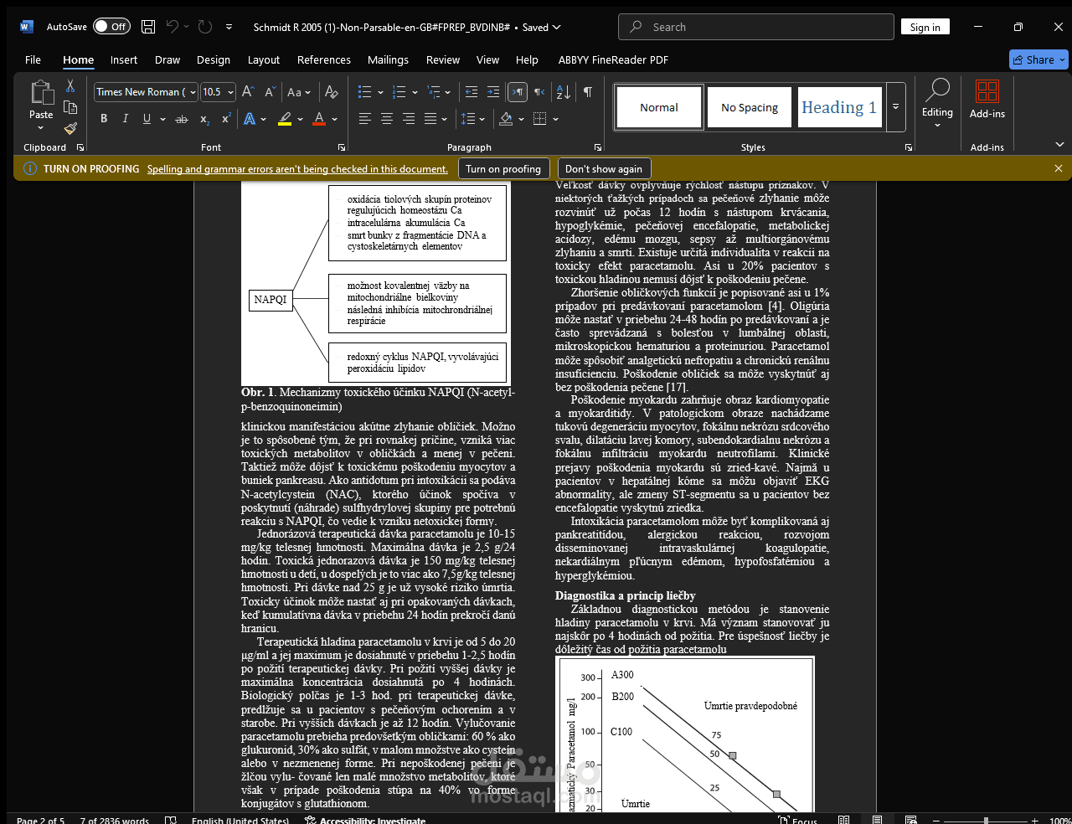Open ABBYY FineReader PDF tab

pyautogui.click(x=613, y=59)
